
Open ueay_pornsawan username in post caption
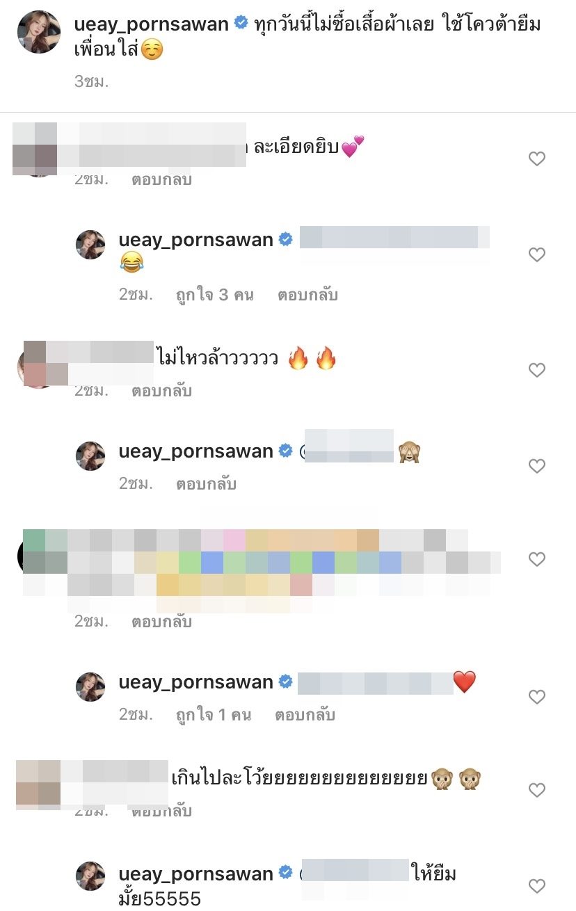click(152, 24)
